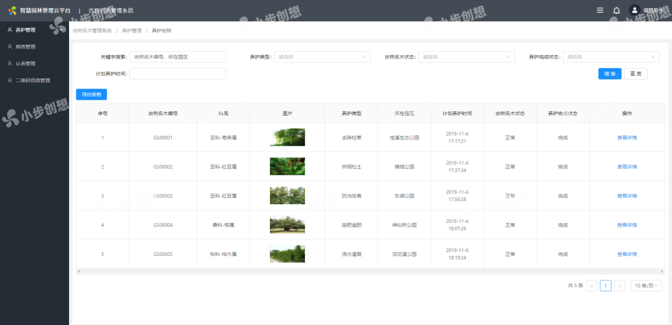Image resolution: width=672 pixels, height=325 pixels.
Task: Click the tree thumbnail in row GS00003
Action: pyautogui.click(x=287, y=195)
